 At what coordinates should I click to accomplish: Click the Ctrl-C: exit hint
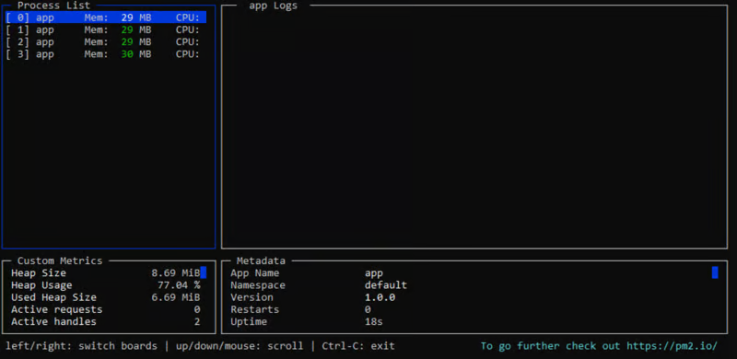click(358, 346)
